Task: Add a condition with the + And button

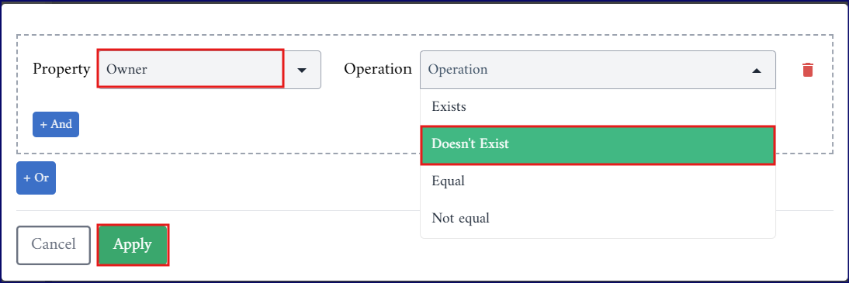Action: [56, 125]
